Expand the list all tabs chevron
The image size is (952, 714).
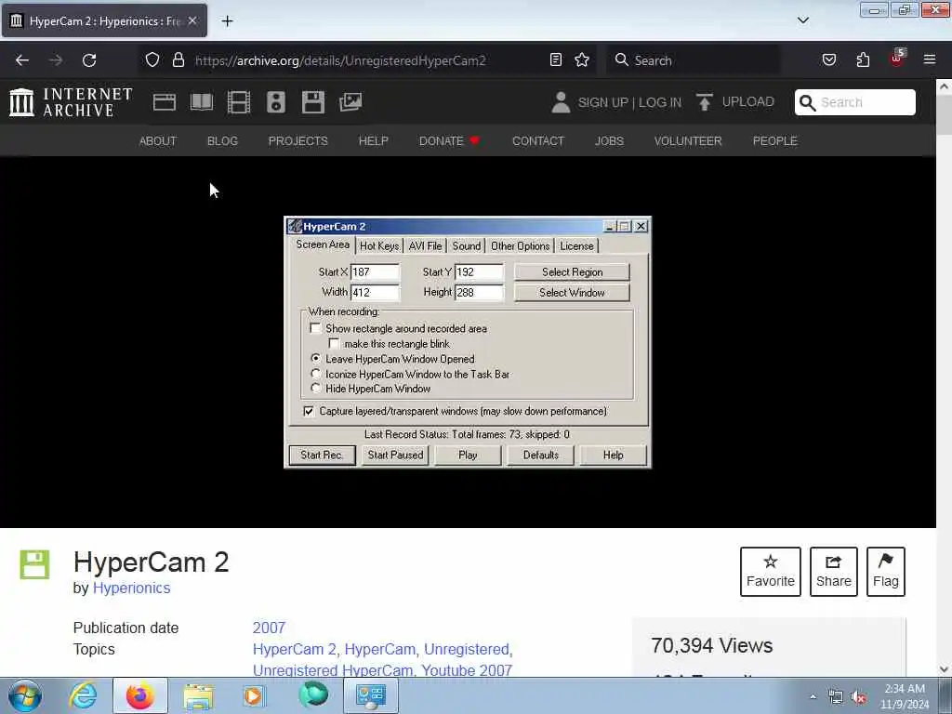[x=802, y=20]
